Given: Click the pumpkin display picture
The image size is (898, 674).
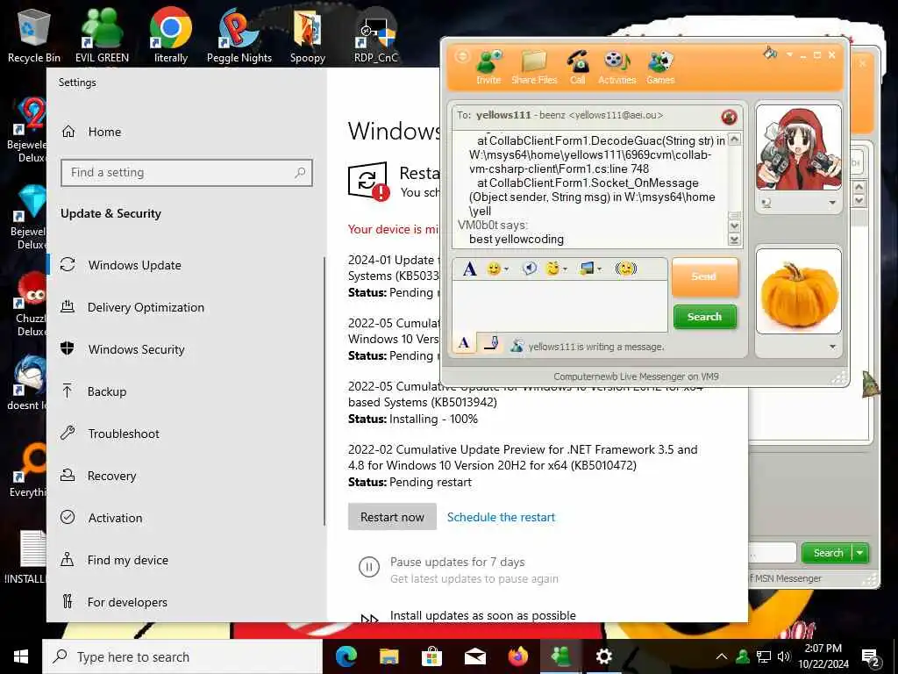Looking at the screenshot, I should coord(798,291).
